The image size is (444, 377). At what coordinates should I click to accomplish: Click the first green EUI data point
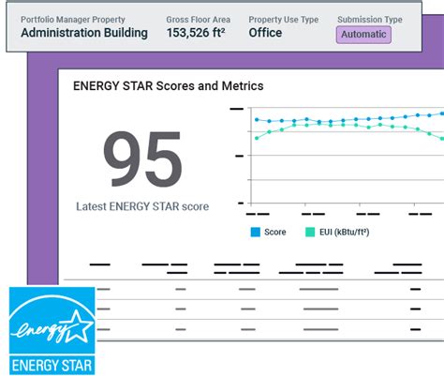pos(257,138)
